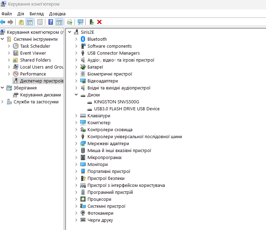Click the red X Uninstall device icon
This screenshot has width=266, height=230.
coord(99,22)
